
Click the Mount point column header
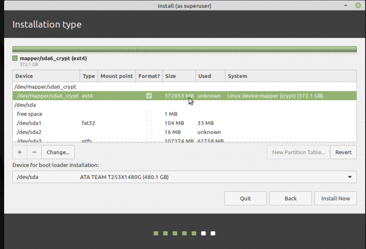pyautogui.click(x=116, y=76)
